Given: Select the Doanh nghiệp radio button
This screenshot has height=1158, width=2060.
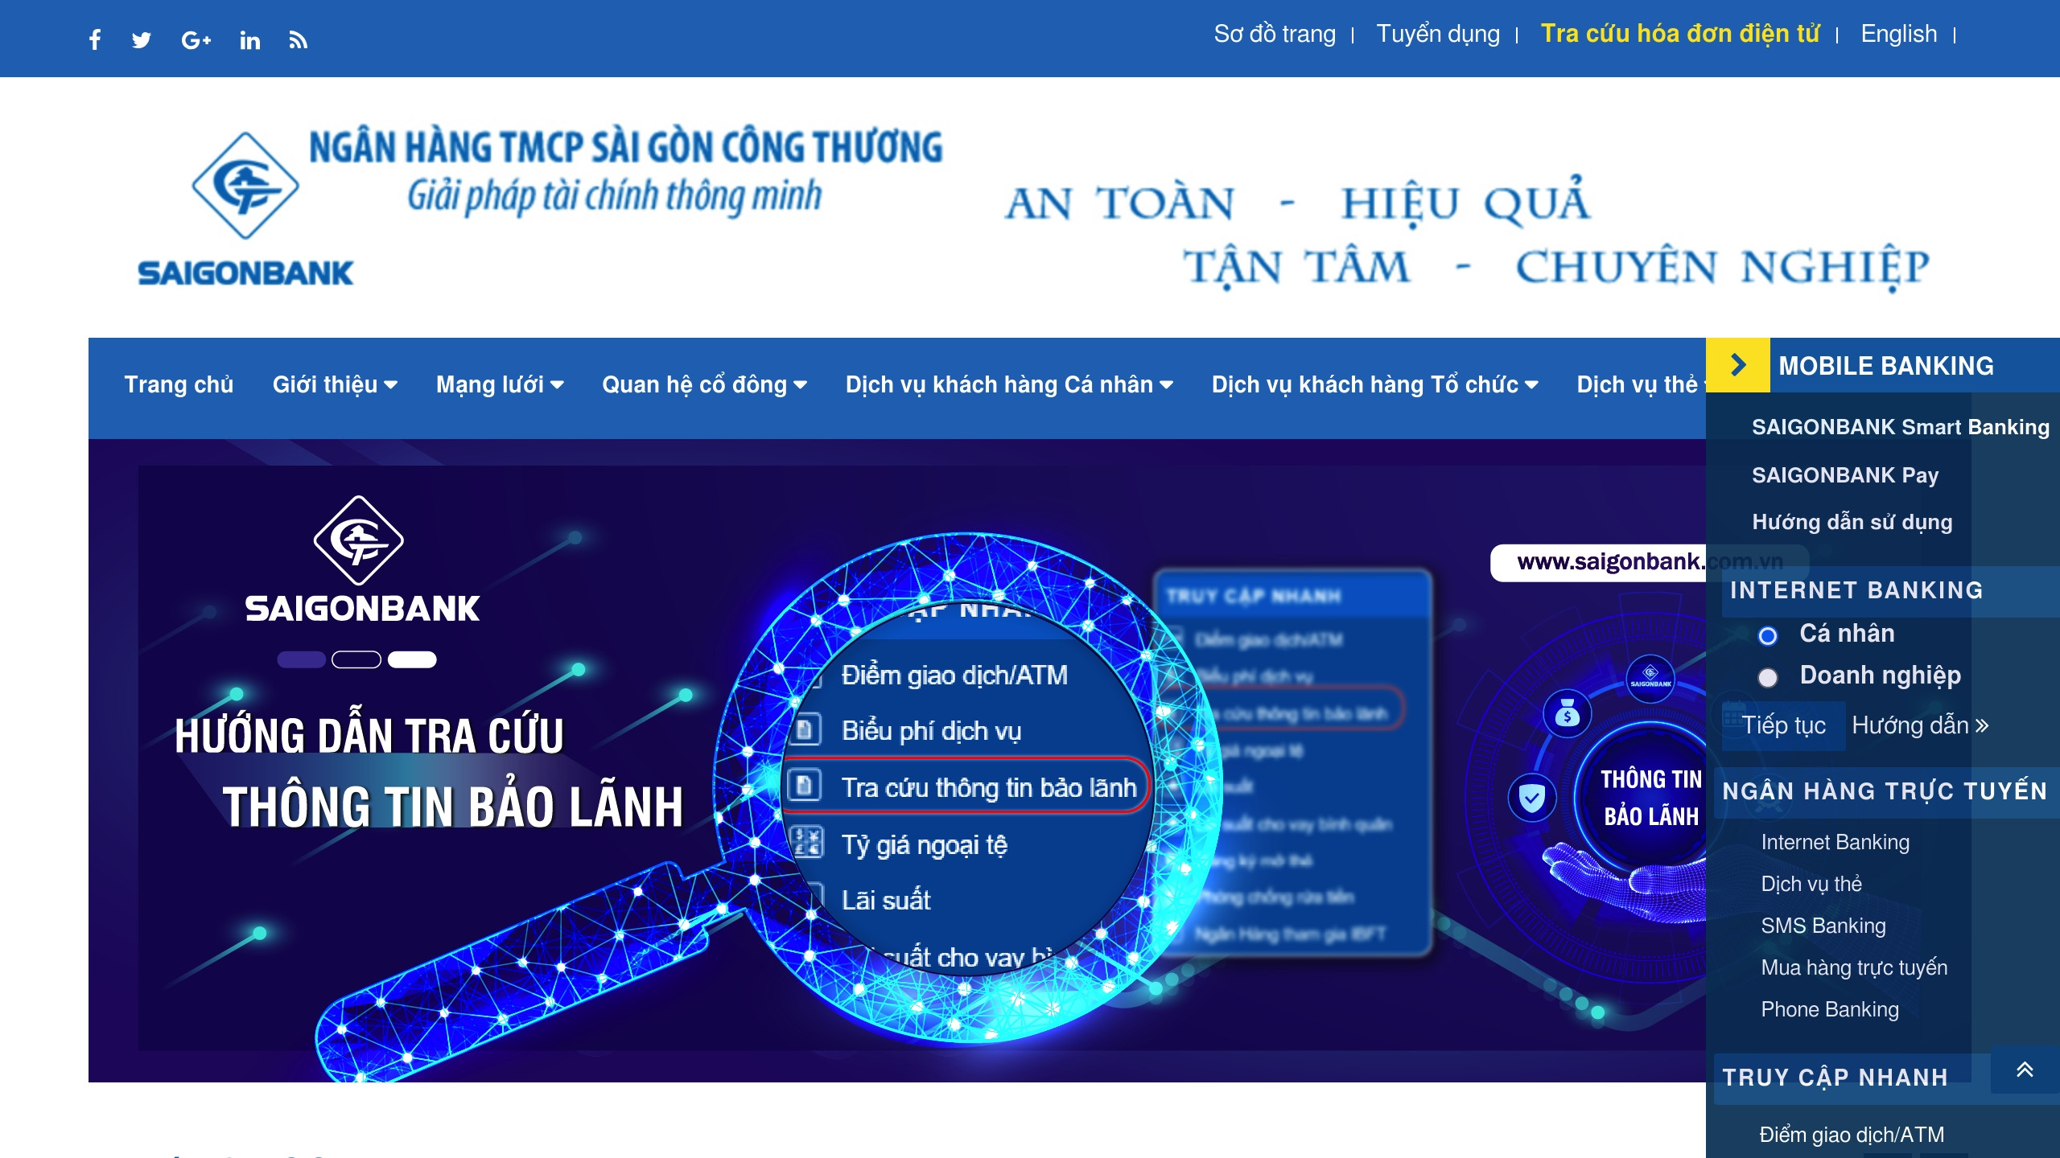Looking at the screenshot, I should pyautogui.click(x=1769, y=678).
